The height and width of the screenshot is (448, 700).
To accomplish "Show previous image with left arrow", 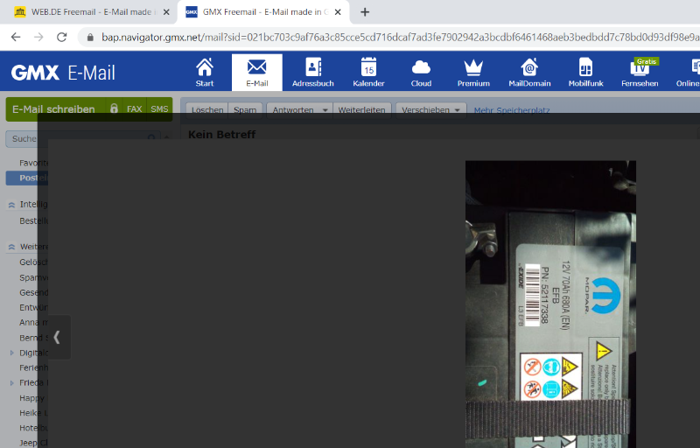I will point(57,337).
